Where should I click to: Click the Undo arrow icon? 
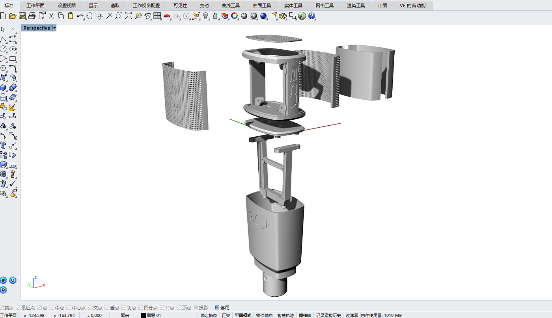click(x=80, y=16)
